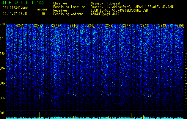Click the tallest yellow peak bar below 2342
This screenshot has width=187, height=119.
(x=40, y=115)
